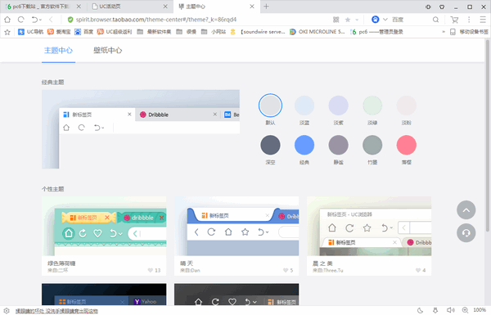
Task: Expand the search engine chooser arrow
Action: click(385, 20)
